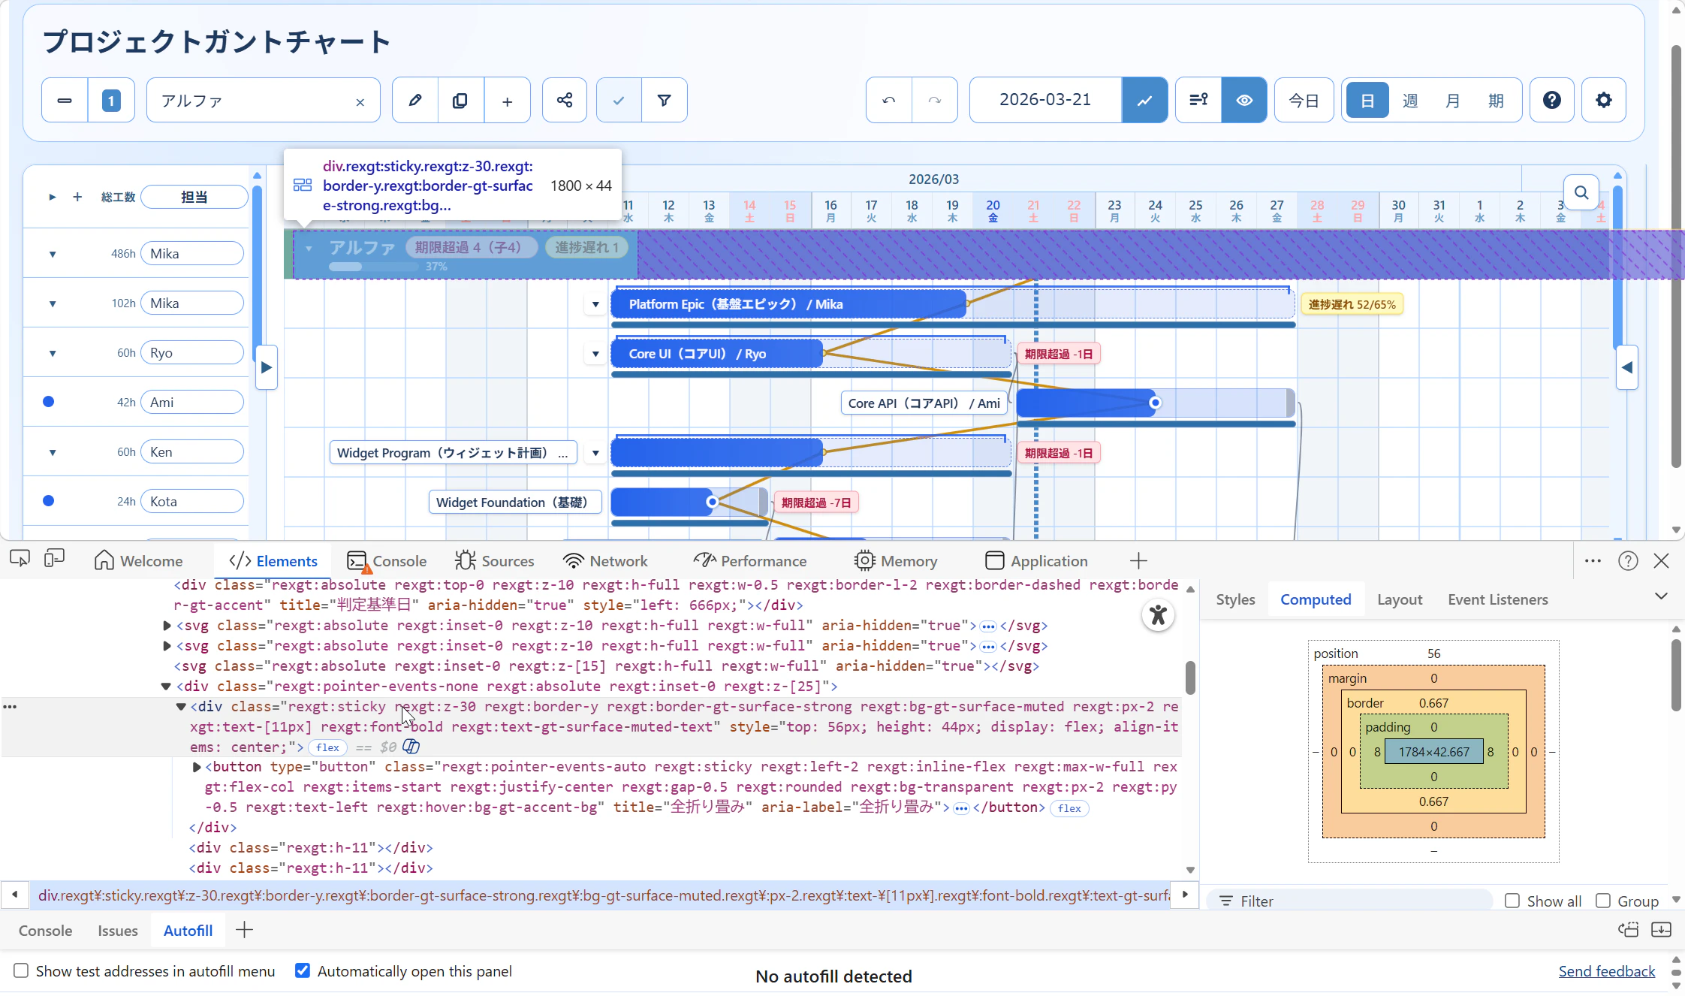This screenshot has height=996, width=1685.
Task: Click the magnifier search icon on chart
Action: 1581,193
